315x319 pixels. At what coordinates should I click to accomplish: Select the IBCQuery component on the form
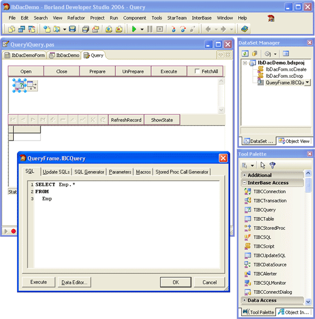pos(19,85)
